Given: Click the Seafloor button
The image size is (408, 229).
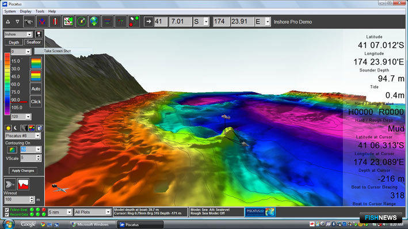Looking at the screenshot, I should tap(33, 42).
